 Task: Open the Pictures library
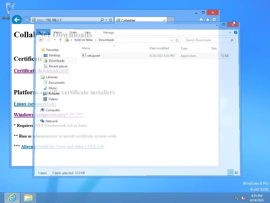tap(51, 94)
